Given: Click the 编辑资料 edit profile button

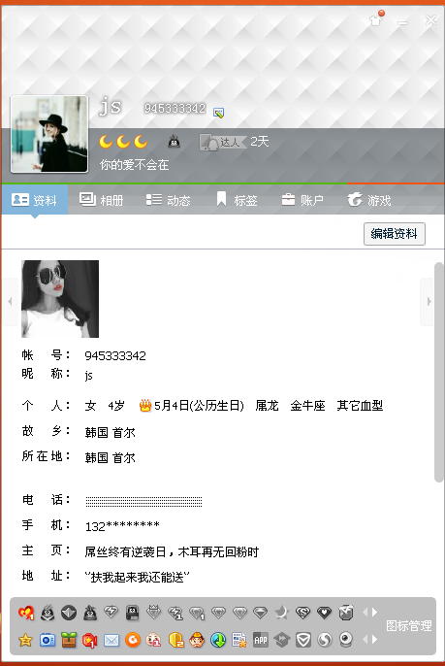Looking at the screenshot, I should [394, 234].
